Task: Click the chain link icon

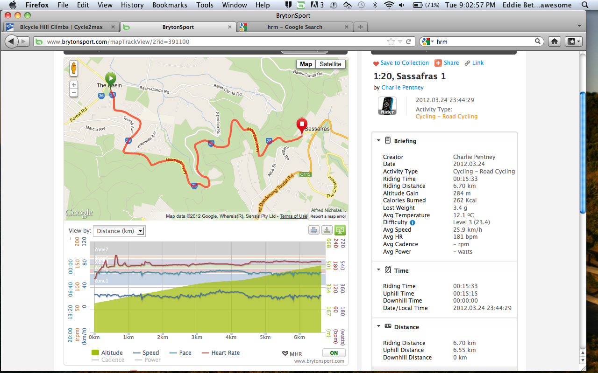Action: coord(467,63)
